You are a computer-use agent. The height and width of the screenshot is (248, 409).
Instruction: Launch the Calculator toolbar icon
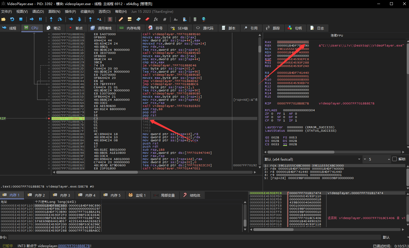(195, 19)
